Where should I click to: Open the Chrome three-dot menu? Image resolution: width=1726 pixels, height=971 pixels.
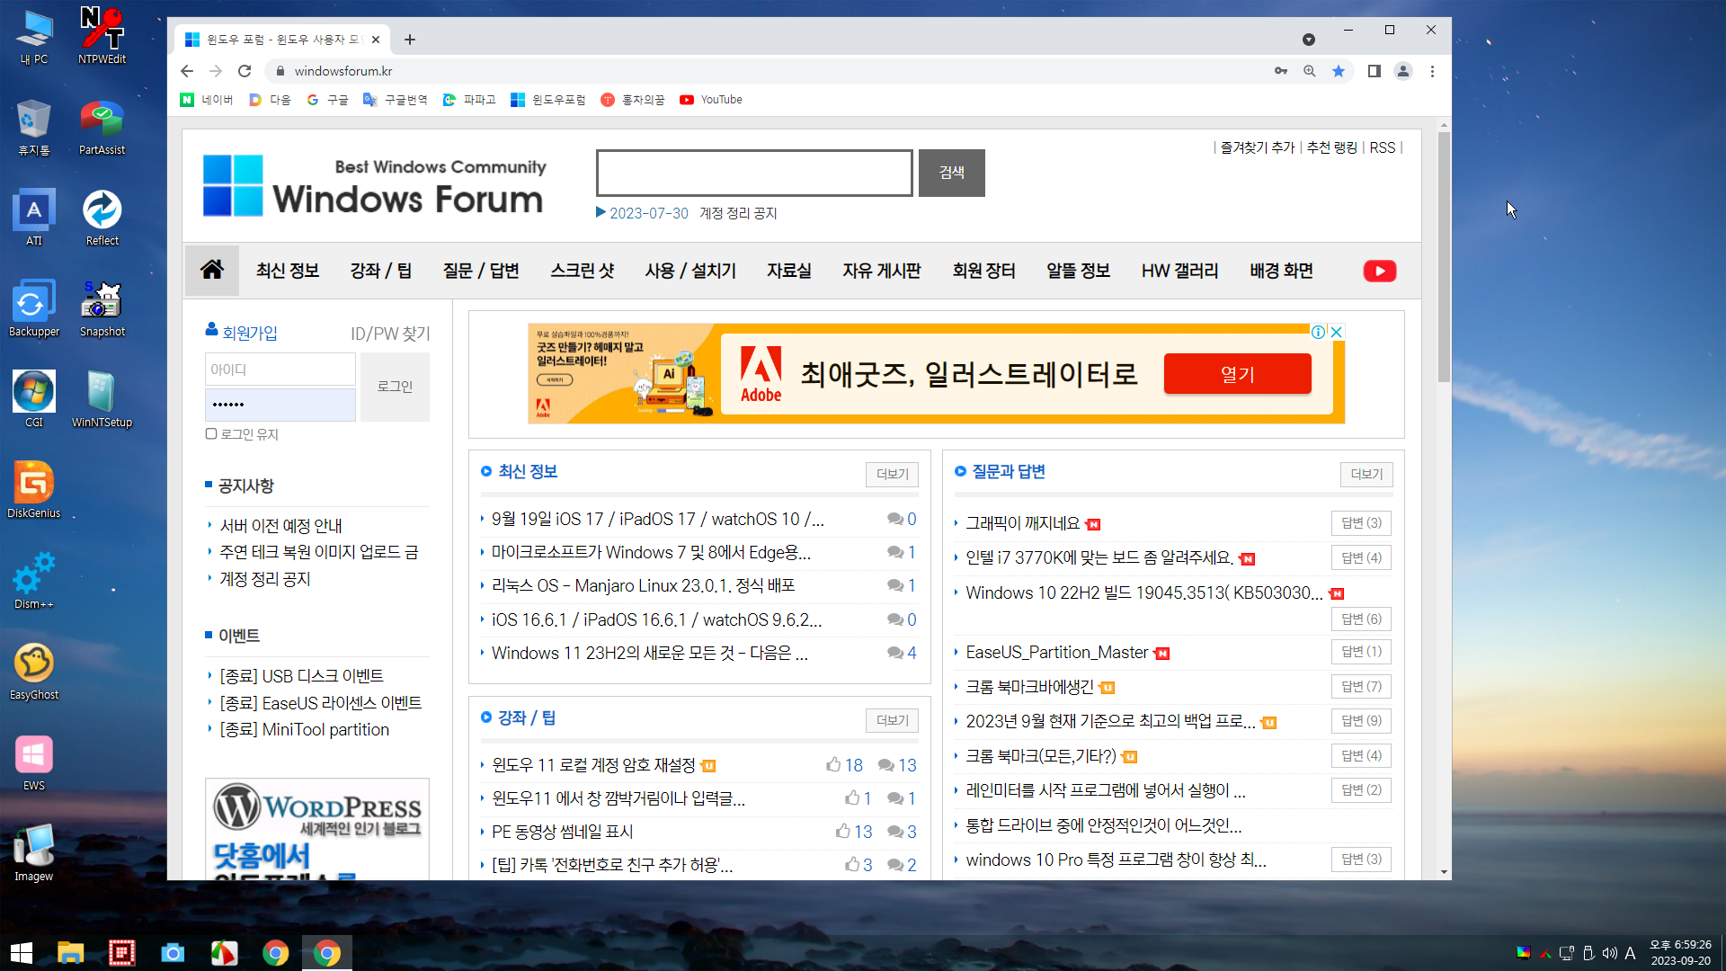coord(1433,71)
